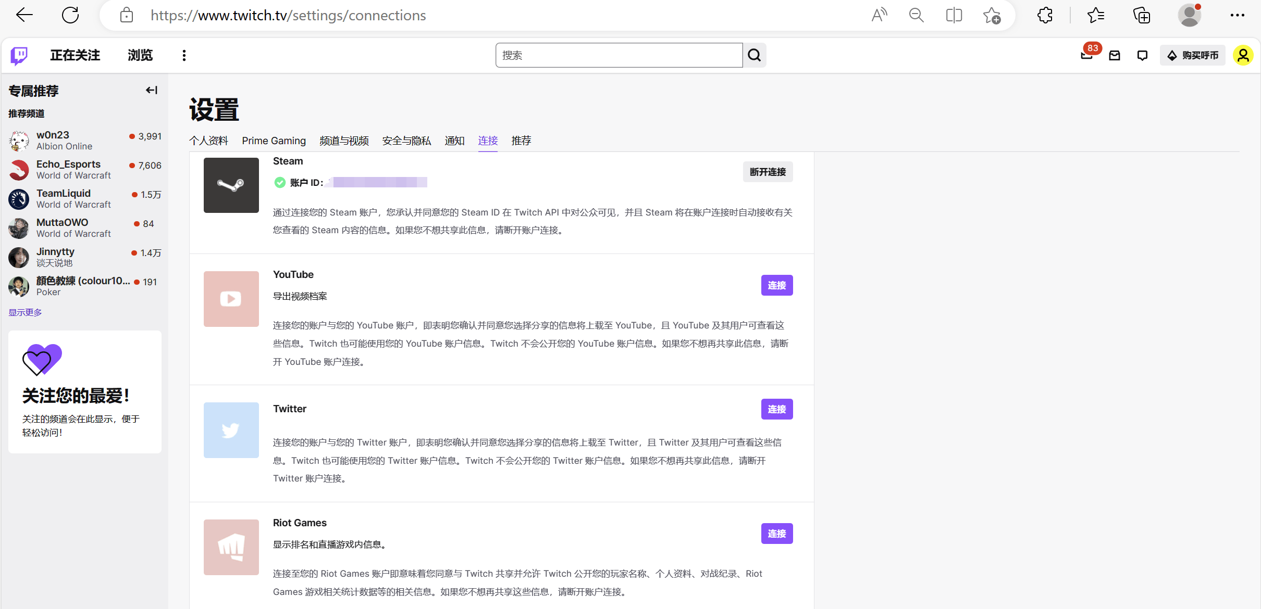The width and height of the screenshot is (1261, 609).
Task: Open the whispers icon with 83 badge
Action: point(1087,55)
